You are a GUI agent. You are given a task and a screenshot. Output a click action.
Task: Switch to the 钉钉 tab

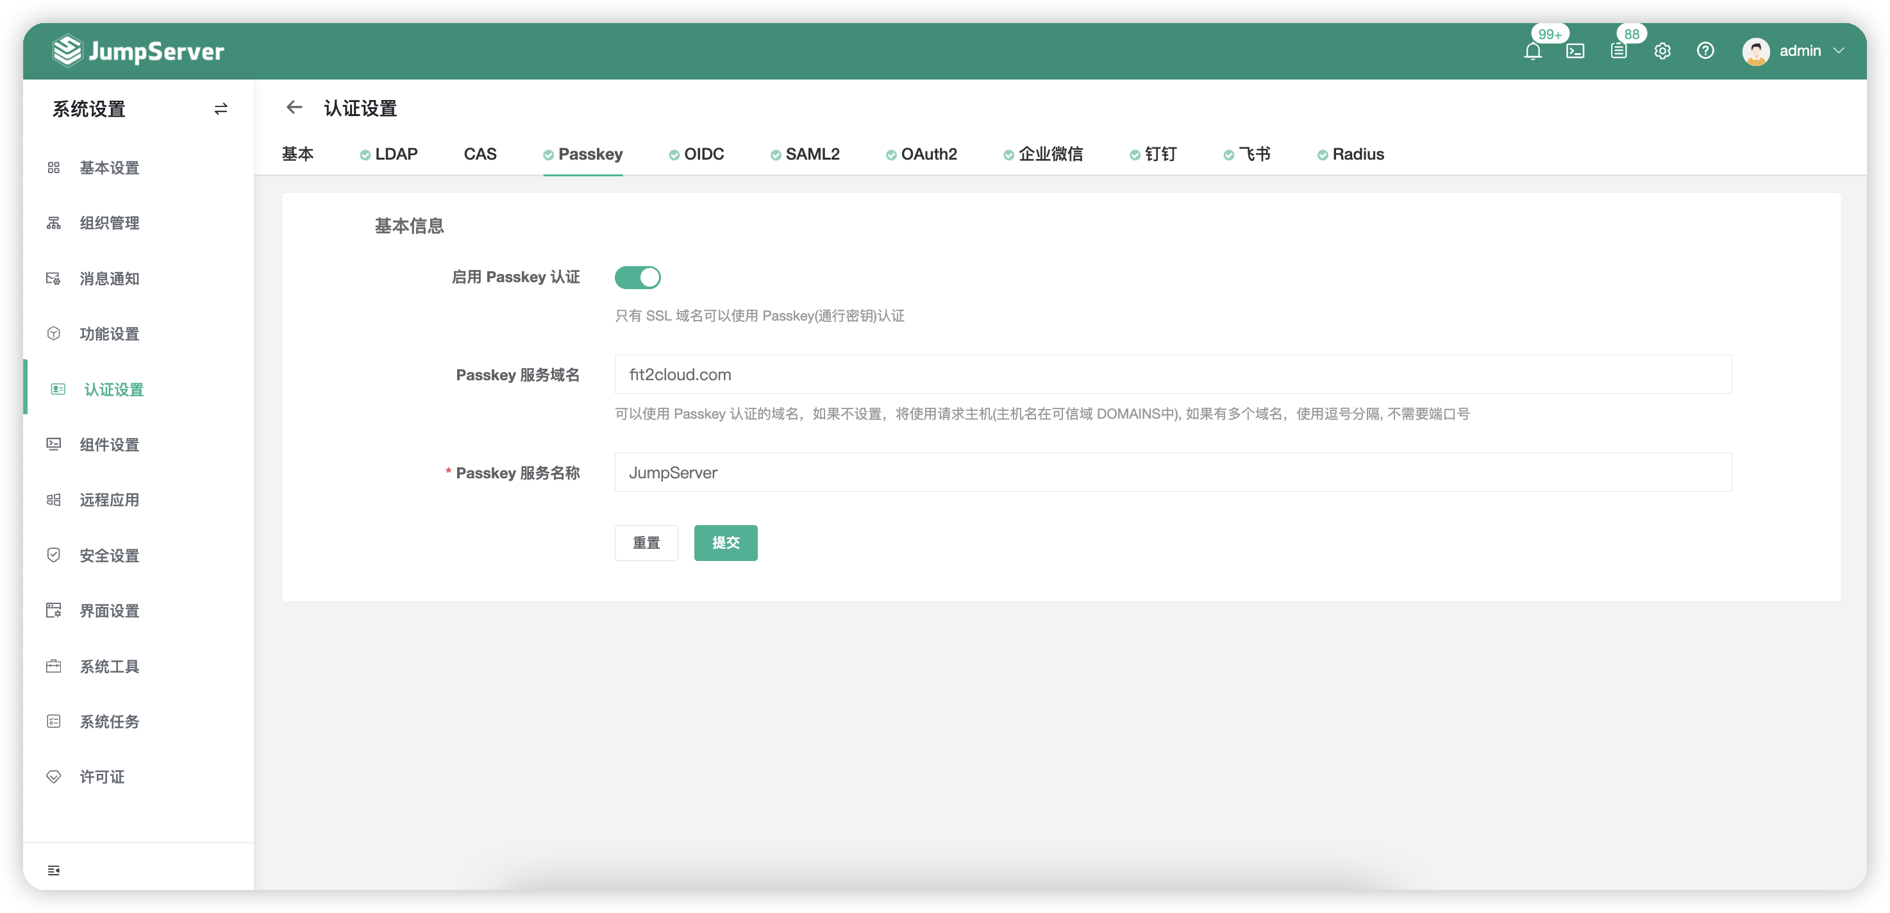[x=1153, y=154]
